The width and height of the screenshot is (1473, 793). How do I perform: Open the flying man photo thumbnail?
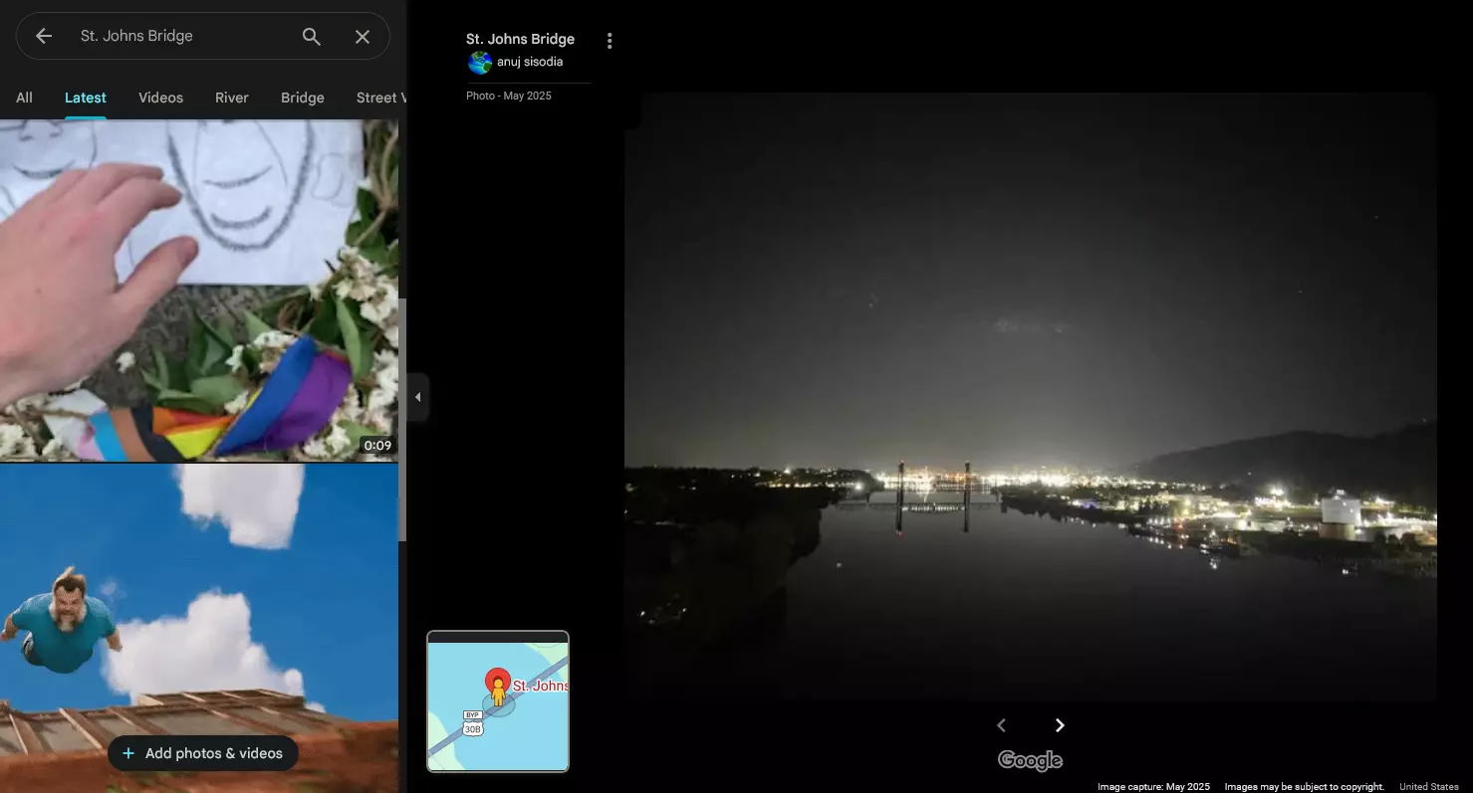199,628
